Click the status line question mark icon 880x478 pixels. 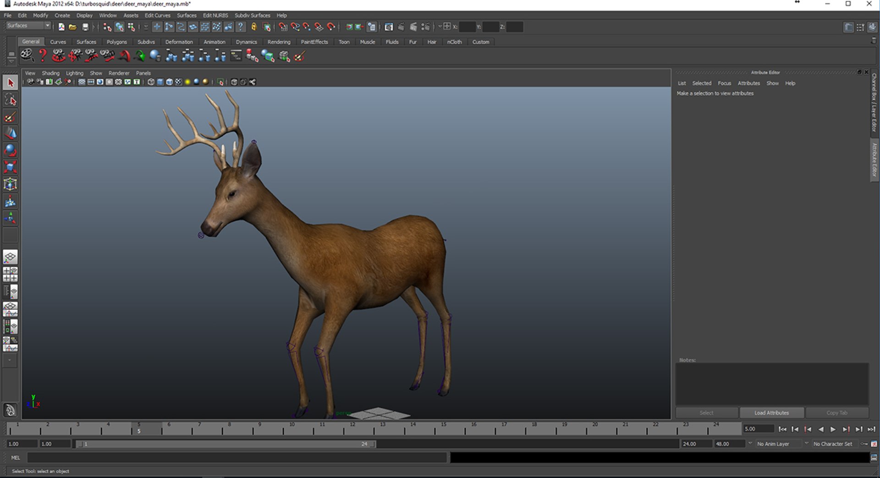coord(241,27)
